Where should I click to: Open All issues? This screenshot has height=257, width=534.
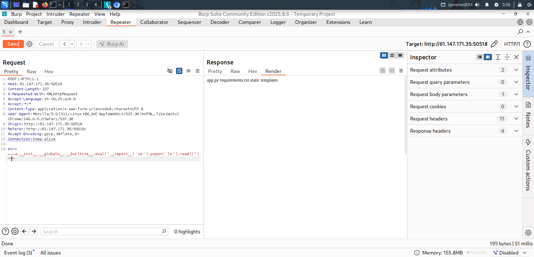pyautogui.click(x=50, y=253)
